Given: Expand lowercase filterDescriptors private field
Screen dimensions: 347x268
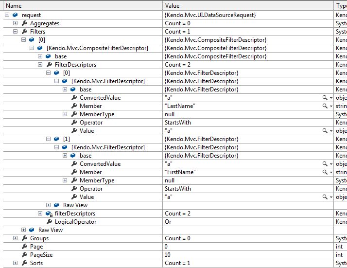Looking at the screenshot, I should [x=40, y=214].
